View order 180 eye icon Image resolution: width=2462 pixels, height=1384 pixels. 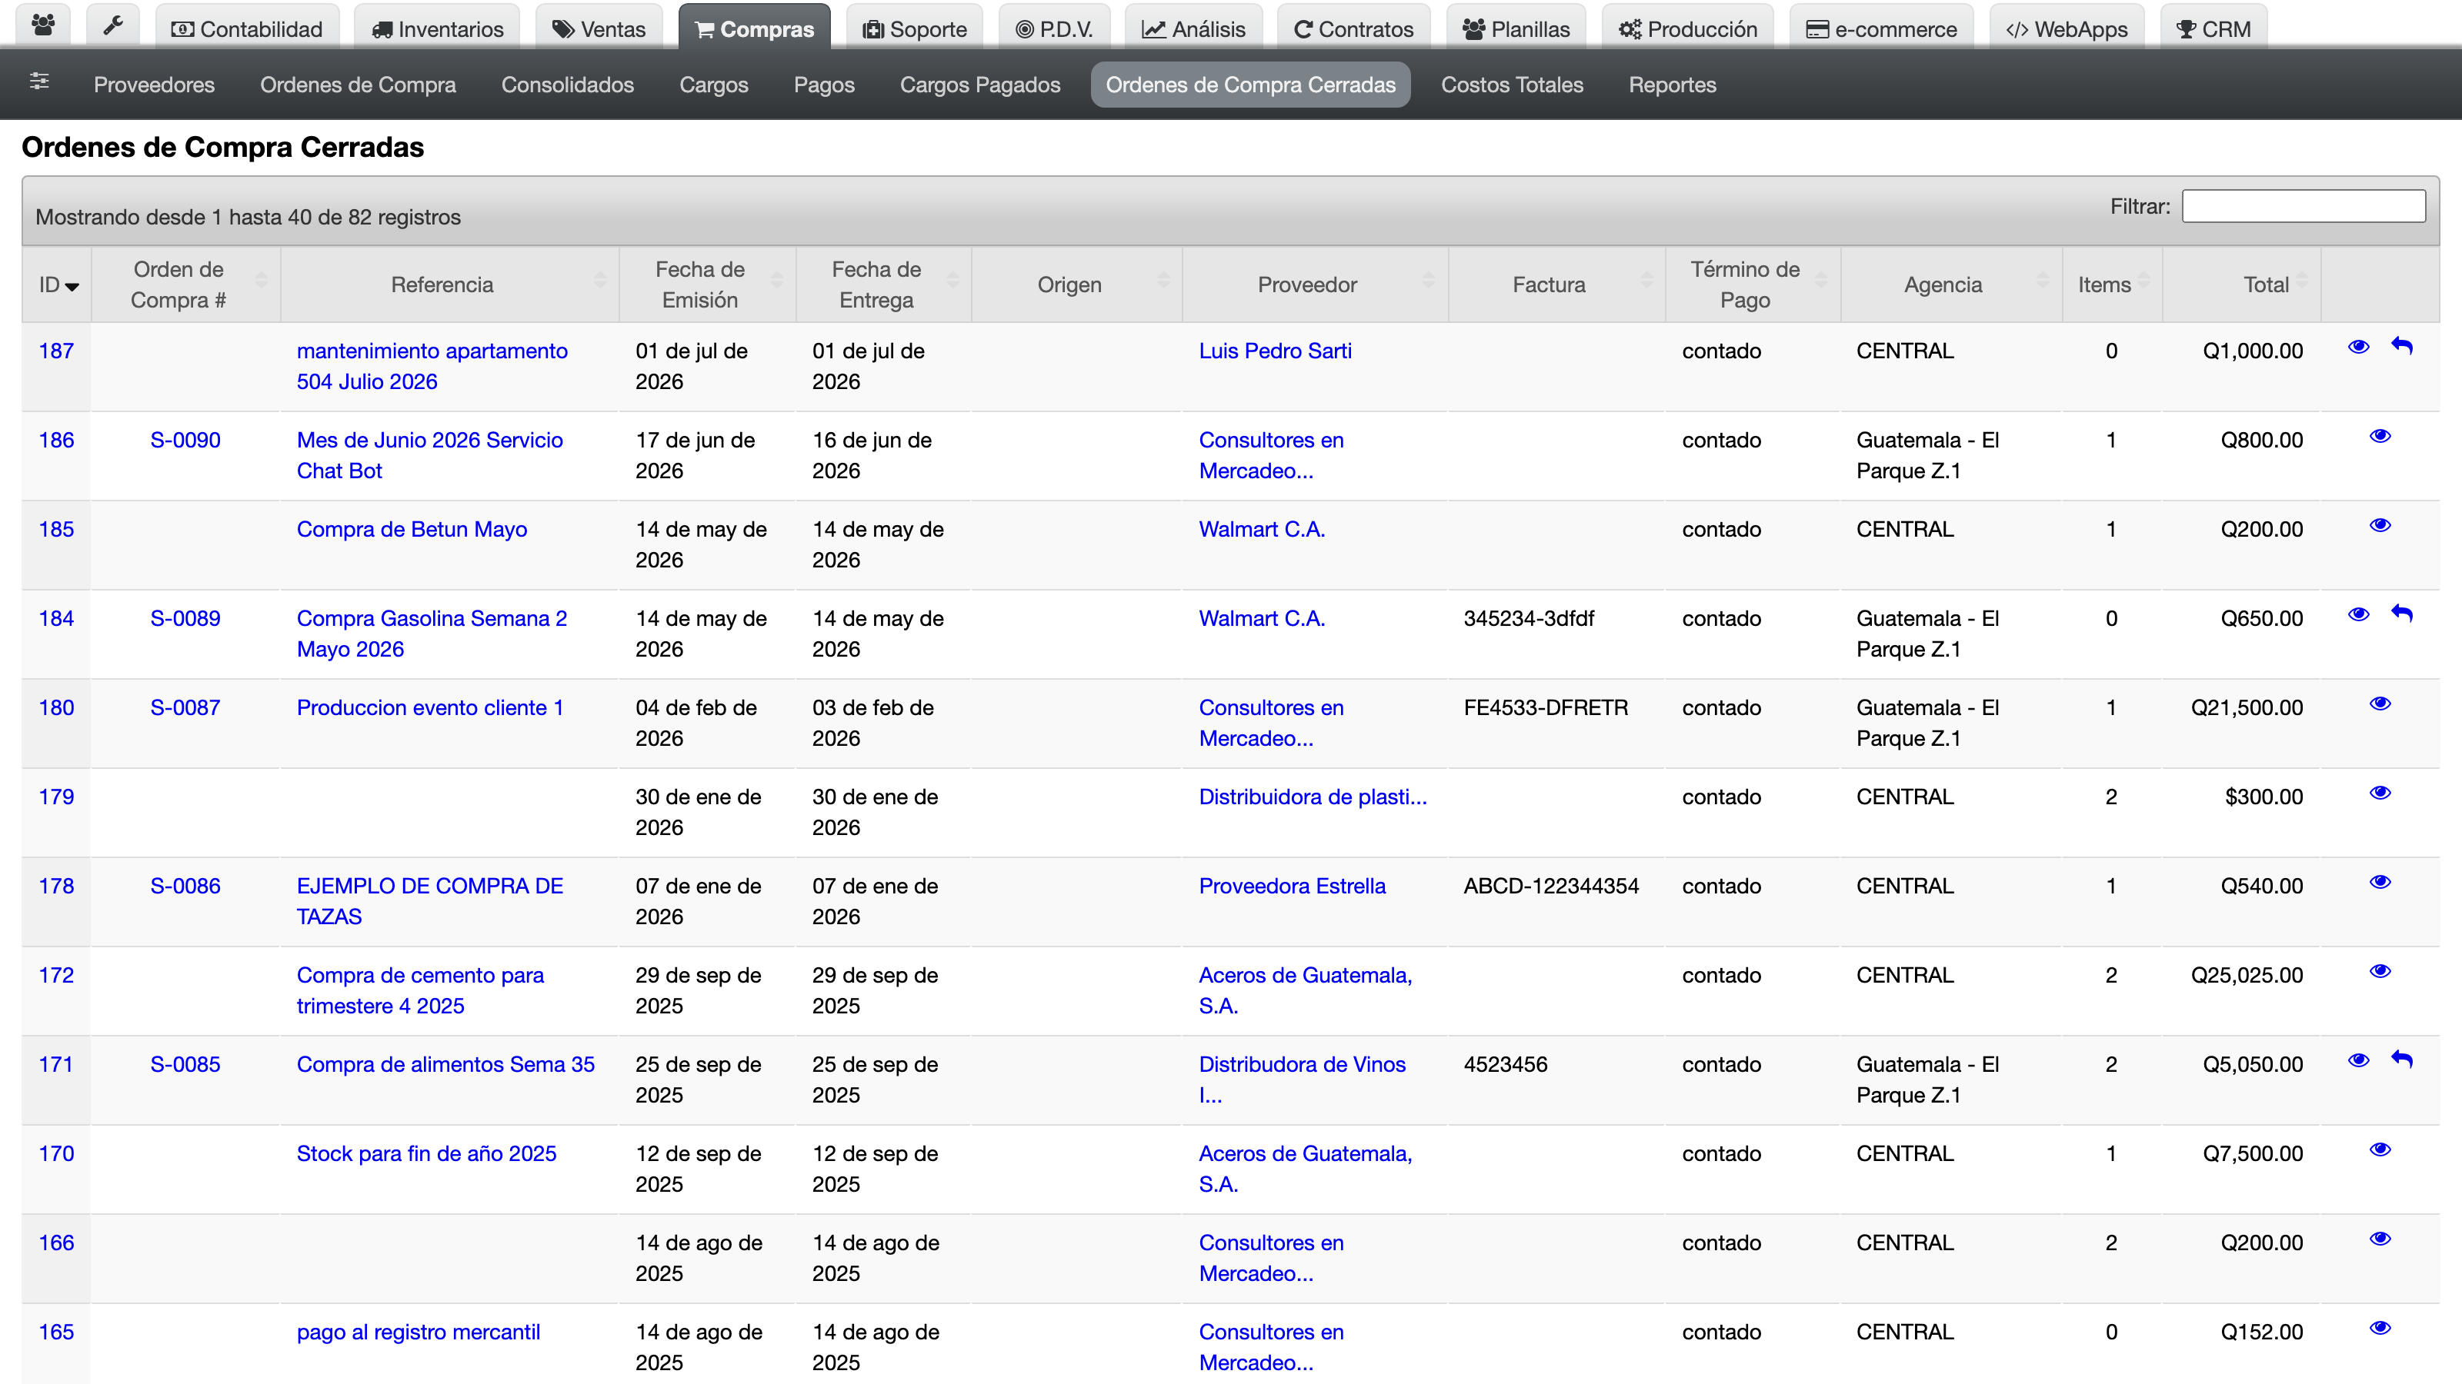click(x=2380, y=704)
